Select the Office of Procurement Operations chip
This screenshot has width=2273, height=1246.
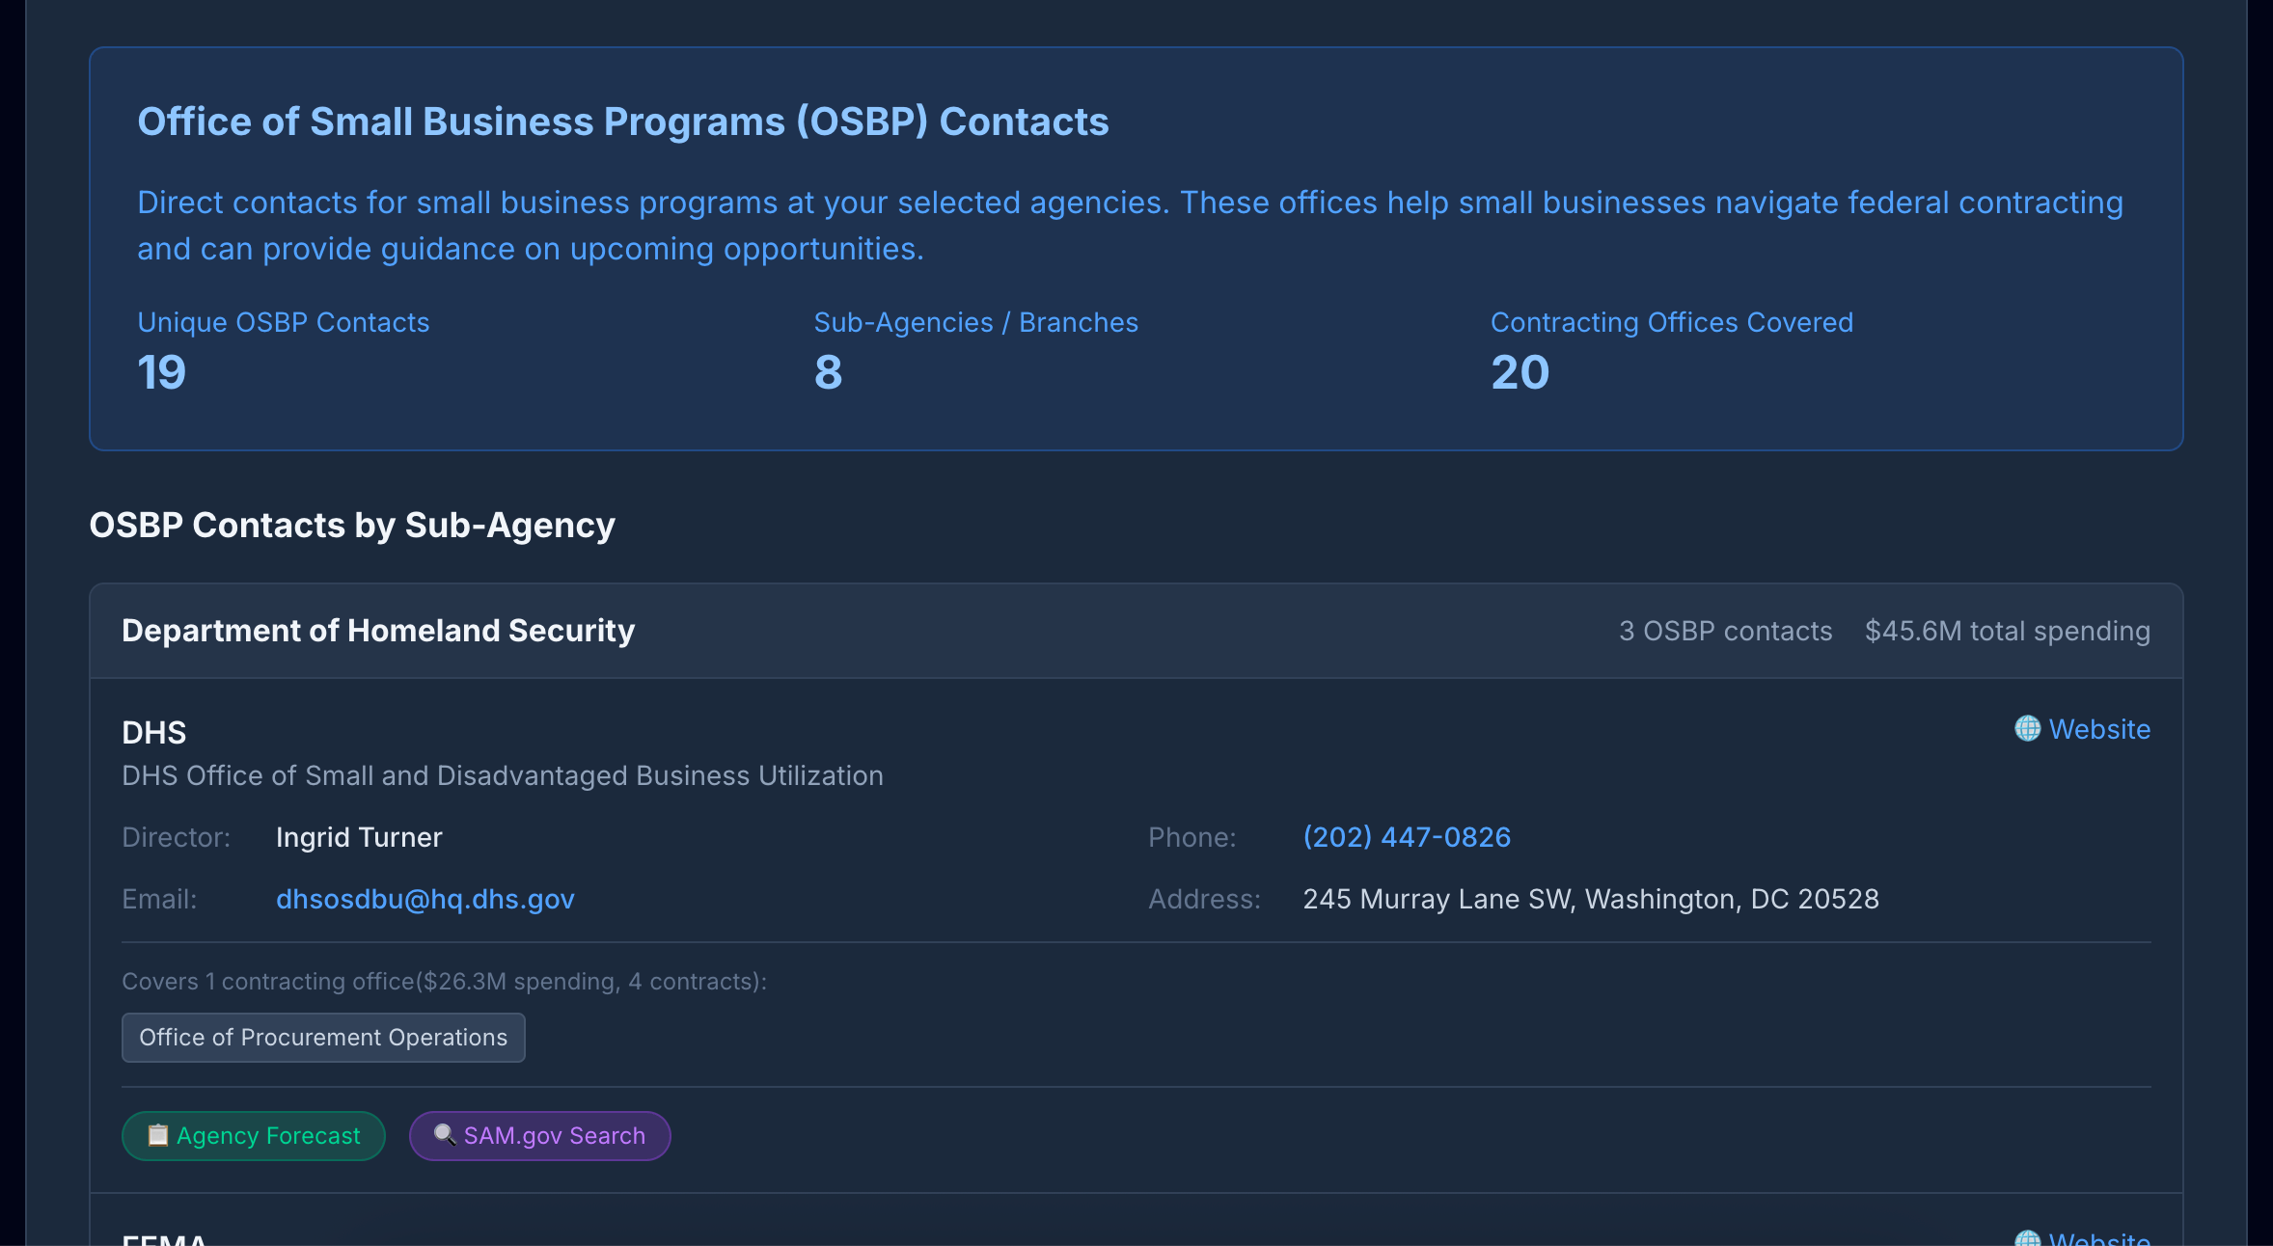click(323, 1038)
